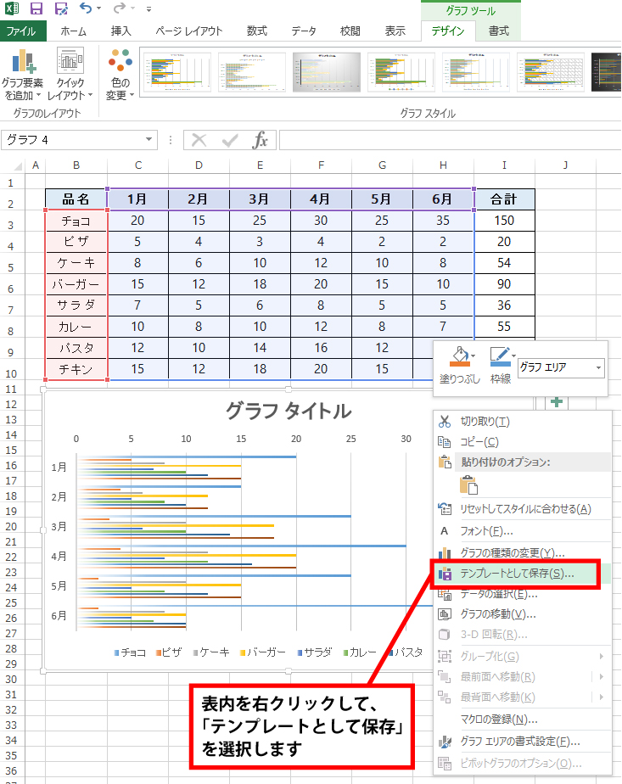The height and width of the screenshot is (784, 622).
Task: Click cell I3 containing 150
Action: [x=504, y=221]
